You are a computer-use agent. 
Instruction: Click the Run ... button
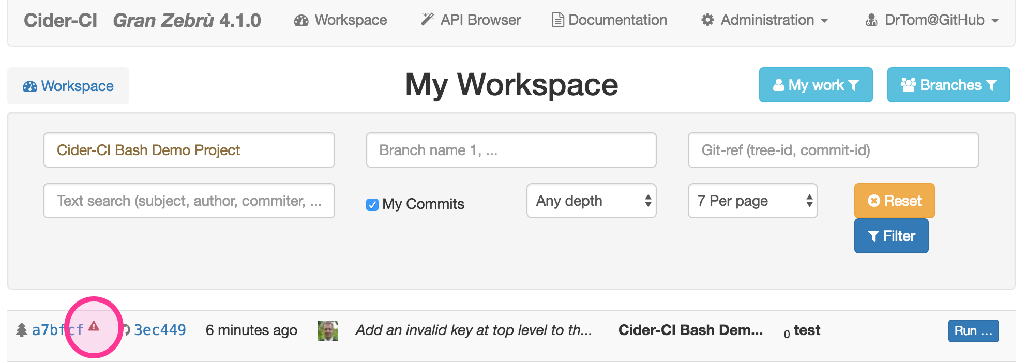point(973,331)
